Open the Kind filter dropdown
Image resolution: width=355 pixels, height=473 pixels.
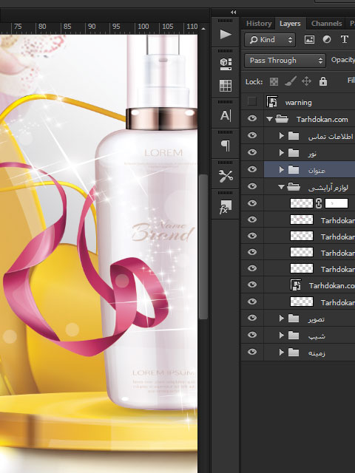[269, 40]
